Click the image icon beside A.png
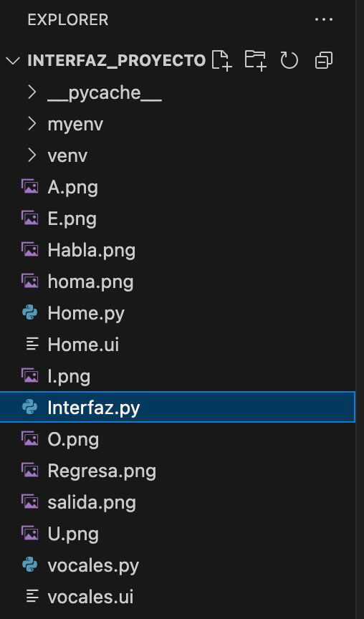The image size is (364, 619). [x=30, y=187]
